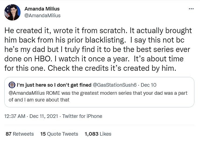Click the quoted tweet's small avatar icon
This screenshot has width=200, height=141.
point(12,85)
